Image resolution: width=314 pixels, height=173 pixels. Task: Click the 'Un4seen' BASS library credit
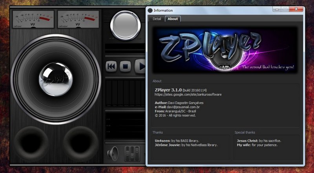click(177, 141)
